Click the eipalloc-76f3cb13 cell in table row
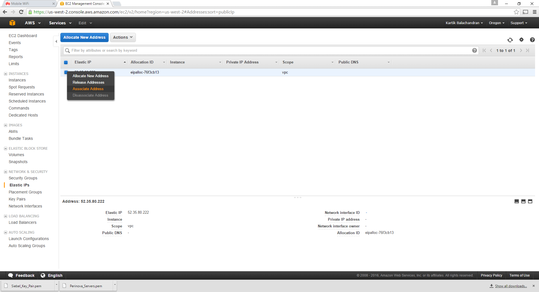 pos(145,72)
